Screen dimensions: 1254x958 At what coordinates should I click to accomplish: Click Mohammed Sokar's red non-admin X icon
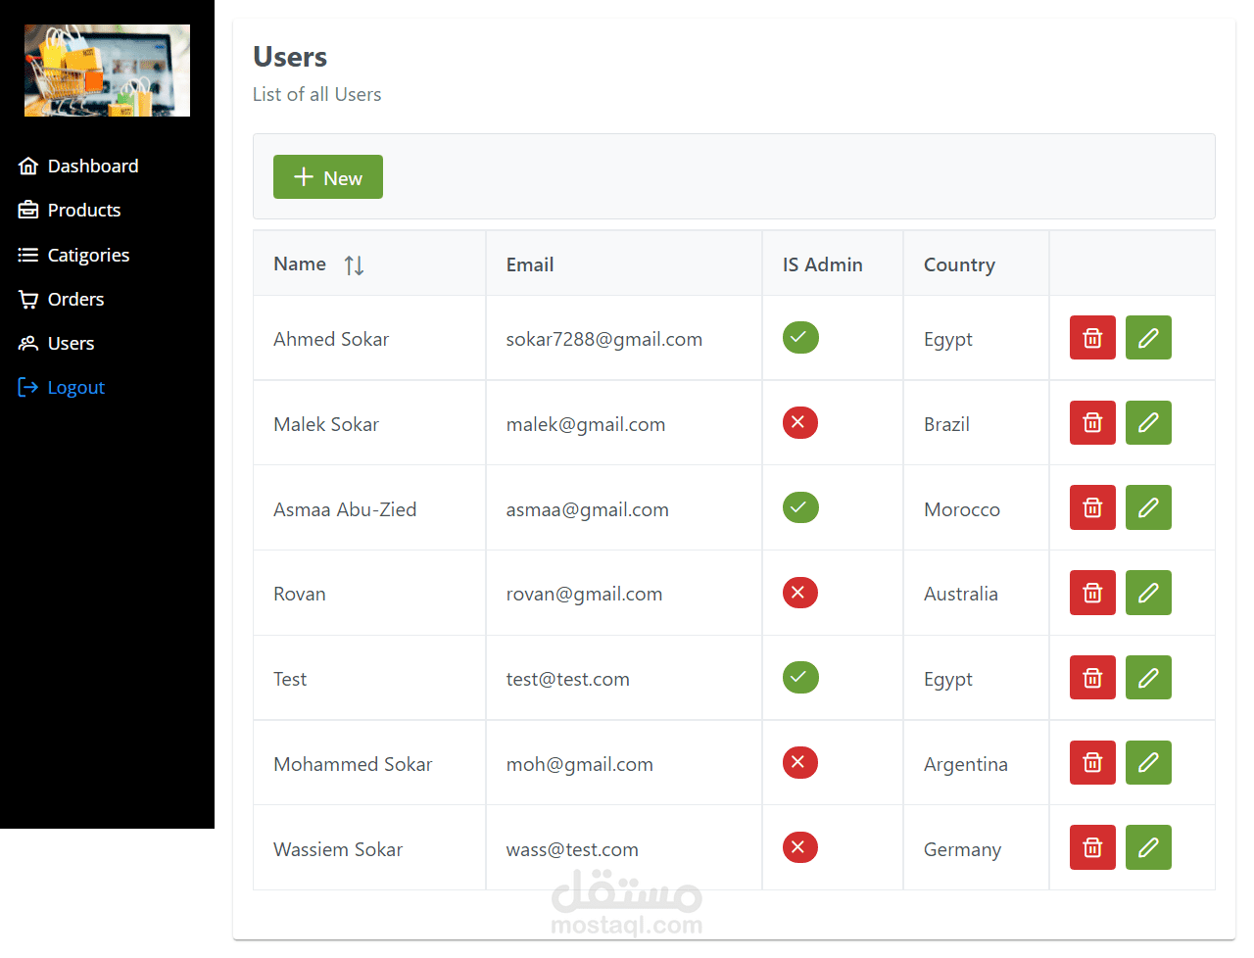pos(800,763)
